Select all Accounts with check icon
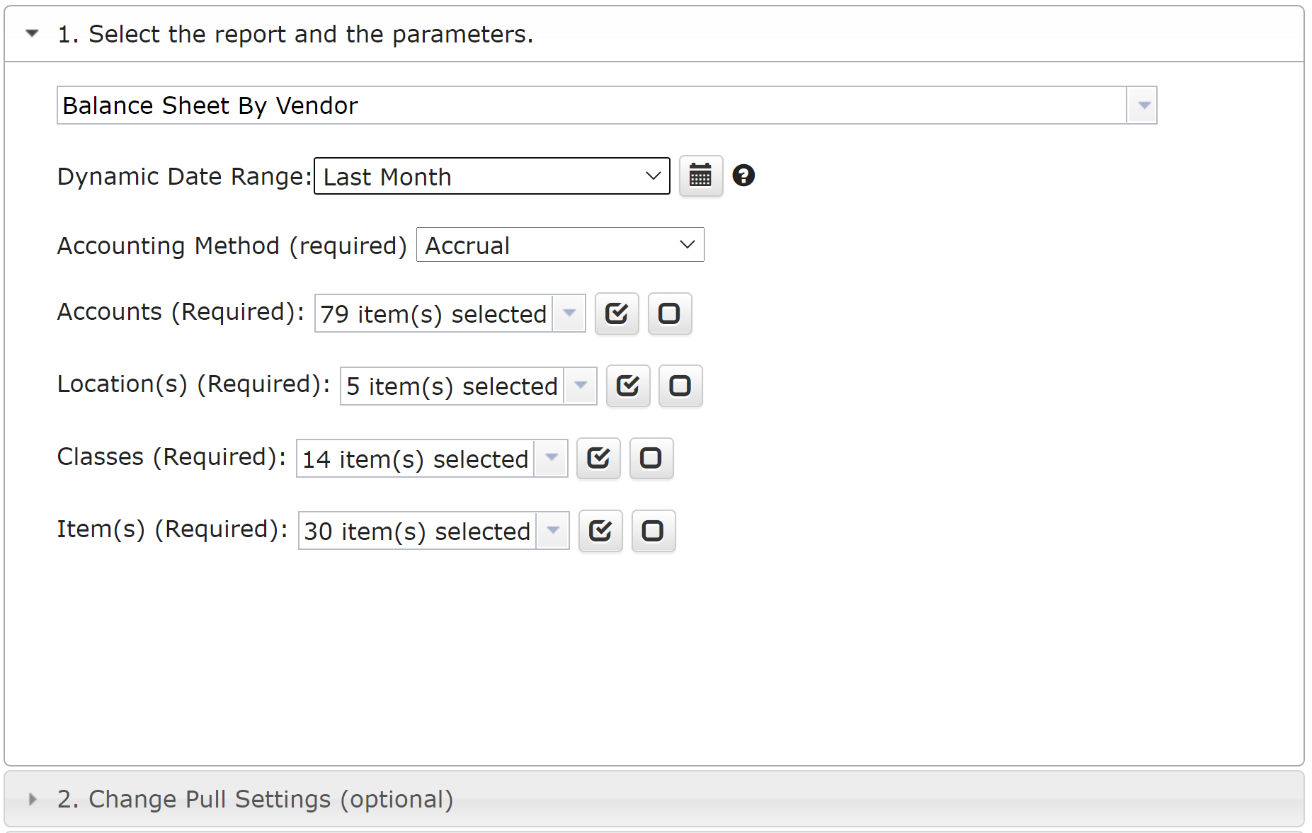The height and width of the screenshot is (833, 1312). click(x=617, y=314)
